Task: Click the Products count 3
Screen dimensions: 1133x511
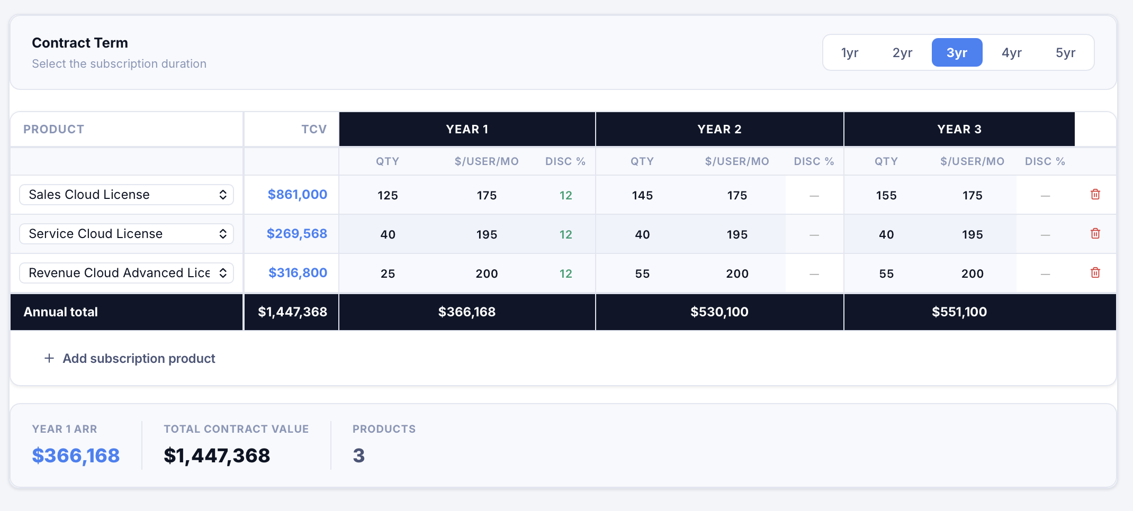Action: click(x=358, y=455)
